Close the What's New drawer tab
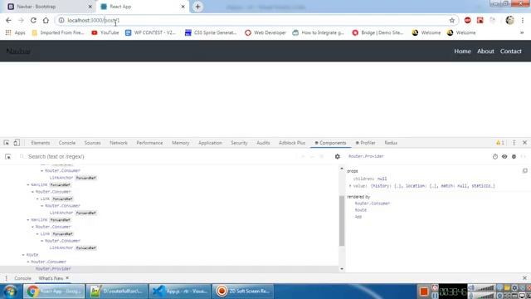The width and height of the screenshot is (531, 299). click(67, 278)
